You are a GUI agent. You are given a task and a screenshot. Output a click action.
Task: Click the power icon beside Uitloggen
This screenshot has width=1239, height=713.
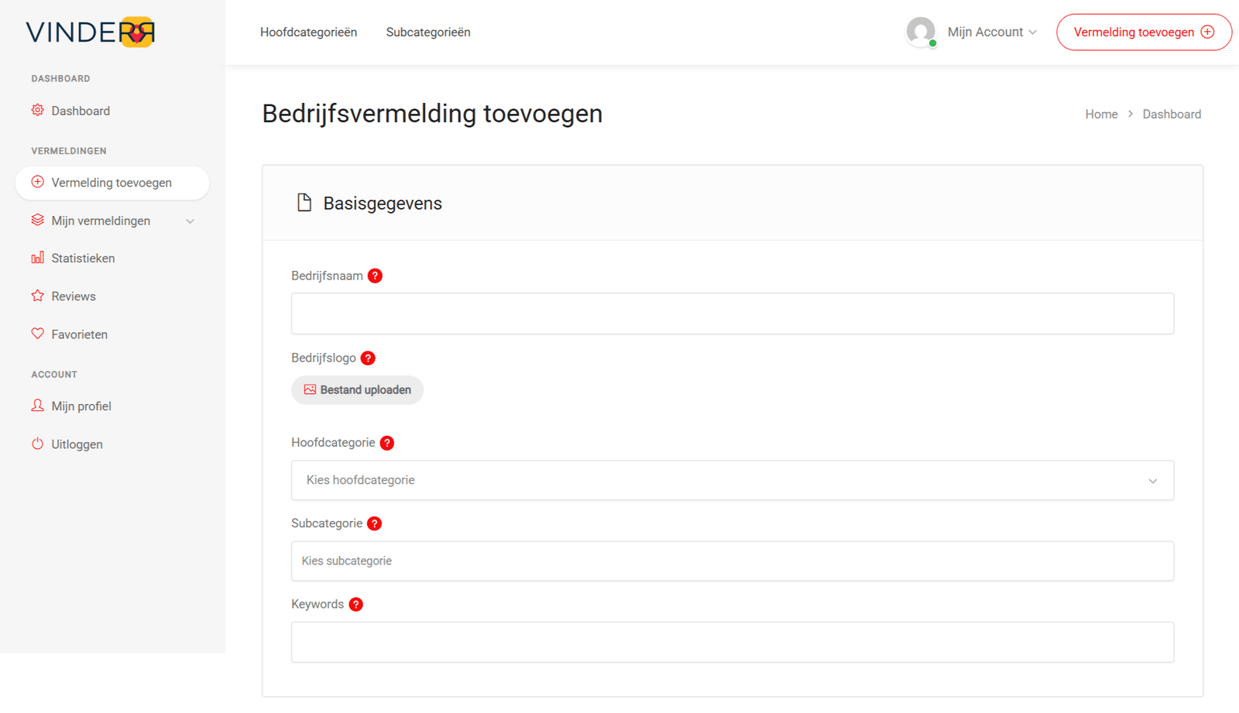tap(37, 444)
